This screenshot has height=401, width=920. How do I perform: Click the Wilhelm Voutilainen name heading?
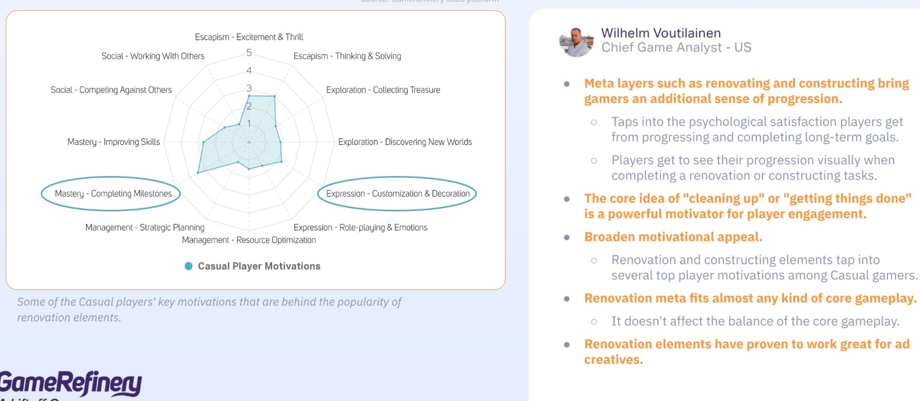(x=661, y=33)
